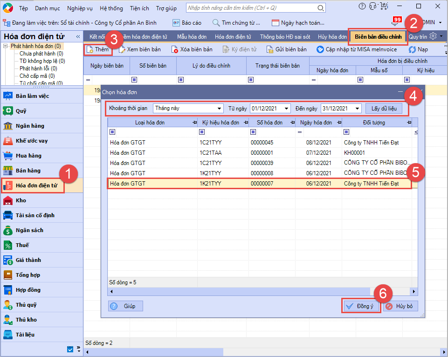Click the Tìm chứng từ search icon
The width and height of the screenshot is (448, 357).
coord(216,23)
